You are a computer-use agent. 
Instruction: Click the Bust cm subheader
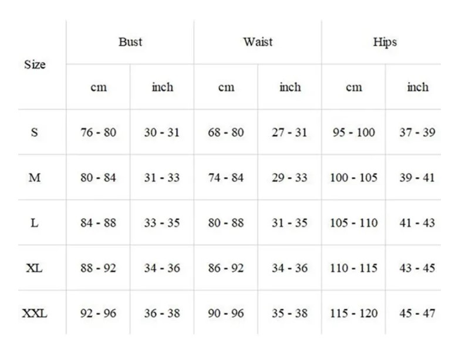coord(98,87)
